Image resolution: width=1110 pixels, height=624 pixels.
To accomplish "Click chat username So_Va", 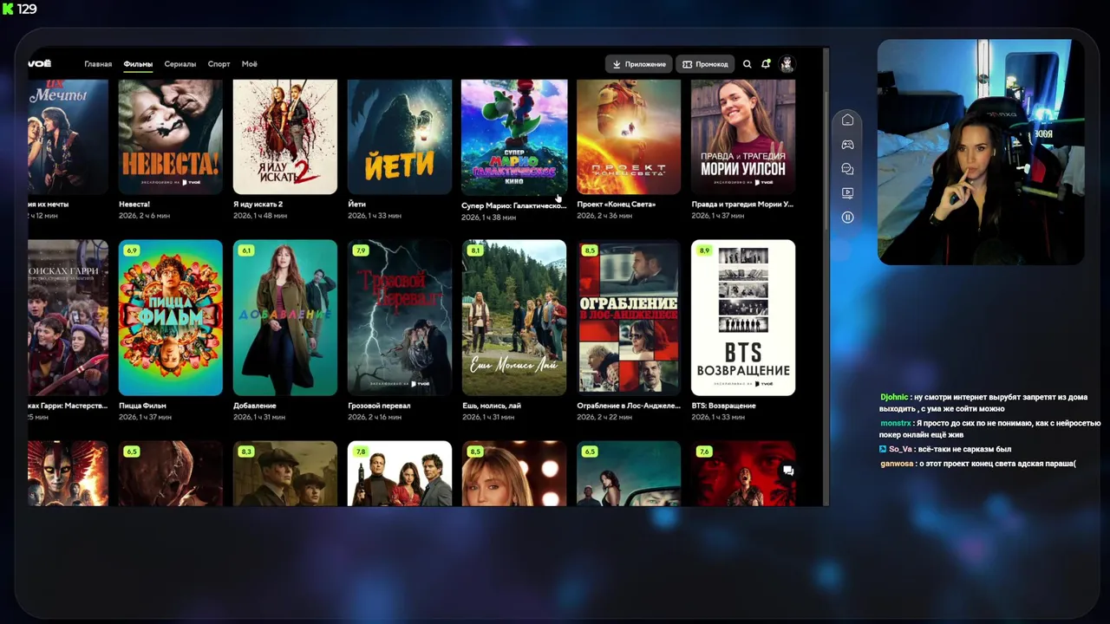I will click(900, 449).
